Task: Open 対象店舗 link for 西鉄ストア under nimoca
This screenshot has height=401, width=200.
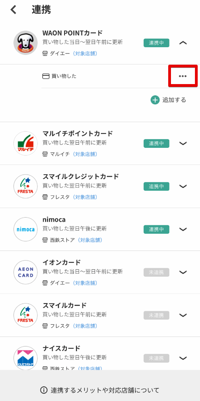Action: point(90,240)
